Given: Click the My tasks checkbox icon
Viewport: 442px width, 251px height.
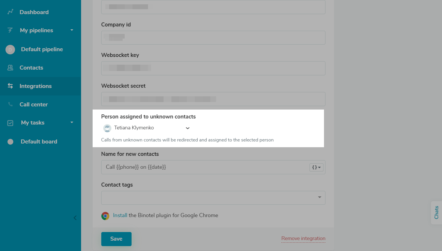Looking at the screenshot, I should click(x=10, y=123).
